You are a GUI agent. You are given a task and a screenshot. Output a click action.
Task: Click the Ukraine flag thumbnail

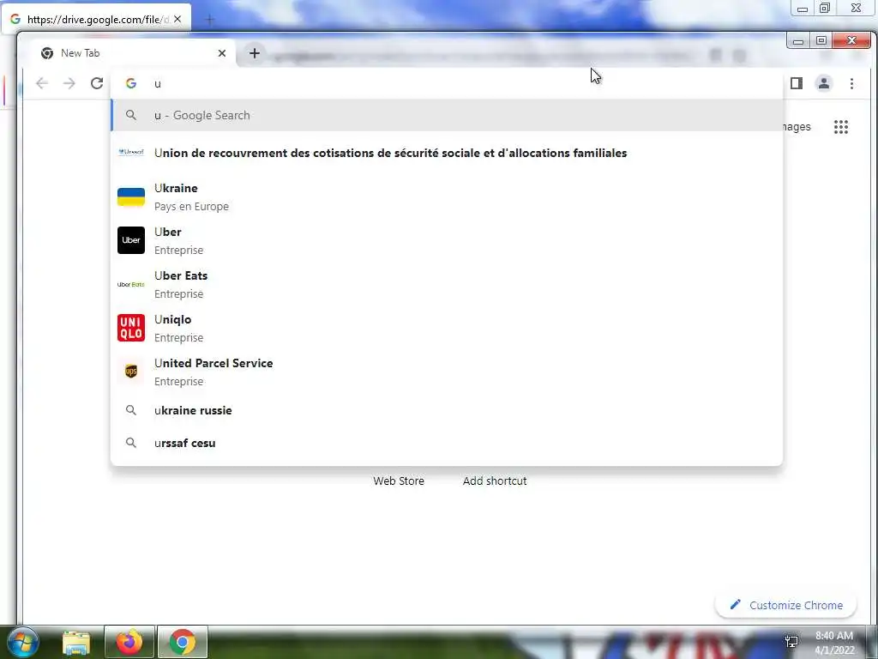(x=131, y=197)
